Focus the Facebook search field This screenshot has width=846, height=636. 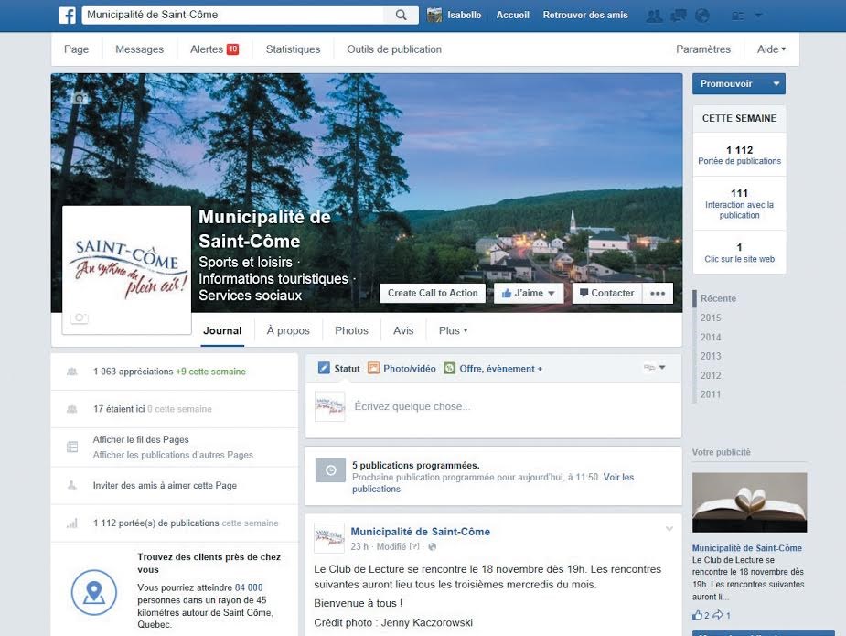233,16
